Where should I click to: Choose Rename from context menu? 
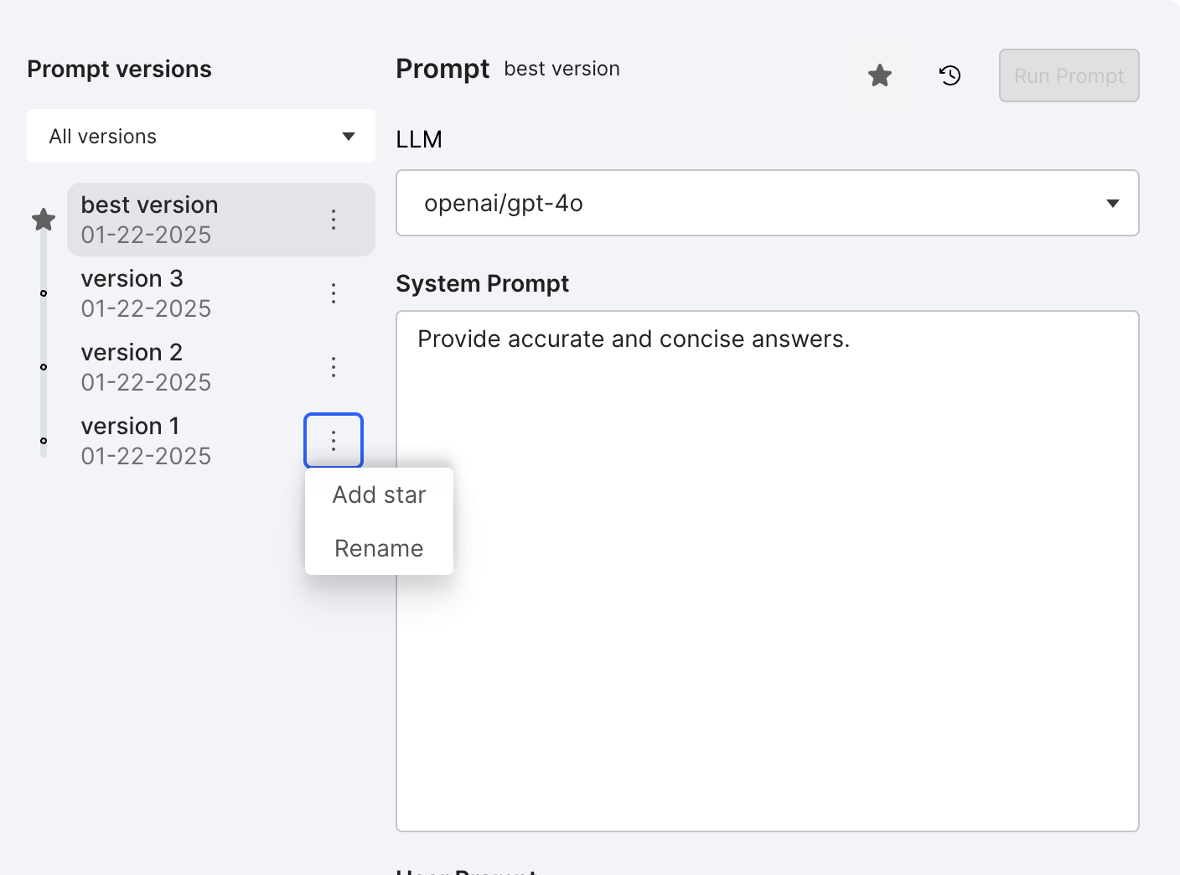(x=379, y=548)
